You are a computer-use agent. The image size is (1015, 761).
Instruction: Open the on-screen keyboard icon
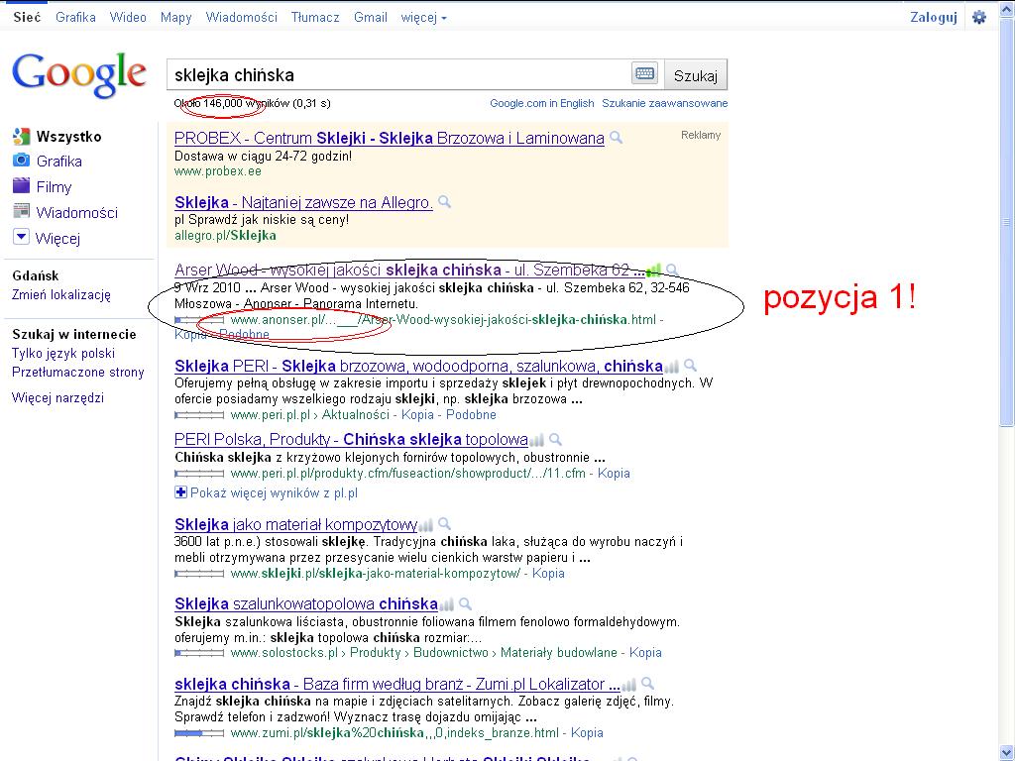point(644,73)
